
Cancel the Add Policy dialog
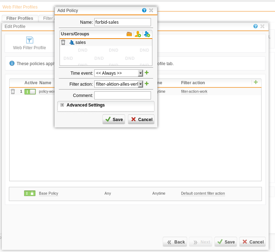coord(141,119)
